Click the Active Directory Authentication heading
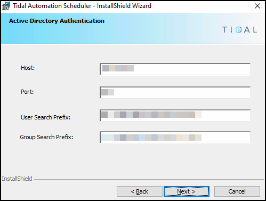 click(x=57, y=21)
